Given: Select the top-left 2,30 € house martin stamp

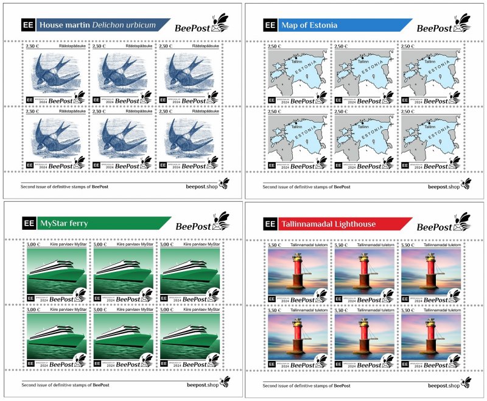Looking at the screenshot, I should (x=55, y=74).
